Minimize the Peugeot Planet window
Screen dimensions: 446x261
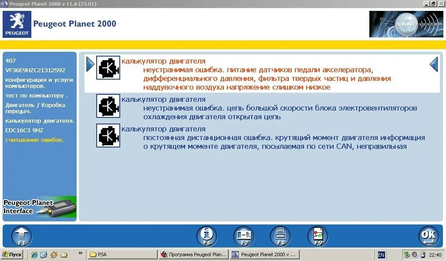[426, 3]
